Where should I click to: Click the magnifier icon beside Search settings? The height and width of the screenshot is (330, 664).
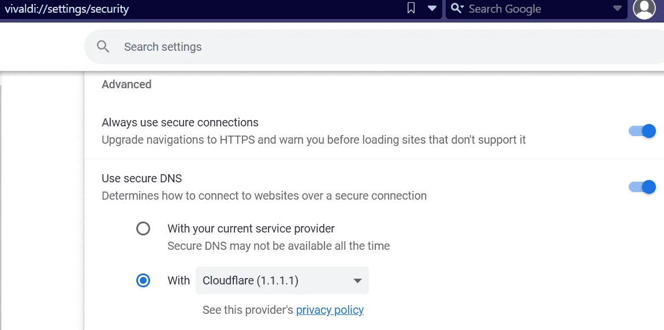coord(103,47)
